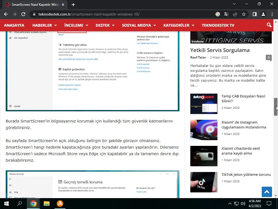Image resolution: width=278 pixels, height=209 pixels.
Task: View comments count badge showing 0
Action: pos(268,58)
